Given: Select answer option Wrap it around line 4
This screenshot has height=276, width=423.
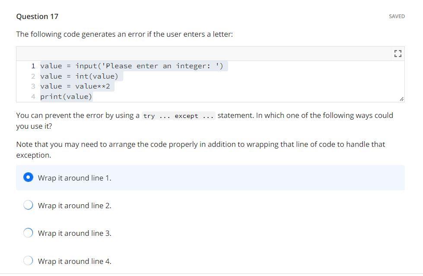Looking at the screenshot, I should point(28,260).
